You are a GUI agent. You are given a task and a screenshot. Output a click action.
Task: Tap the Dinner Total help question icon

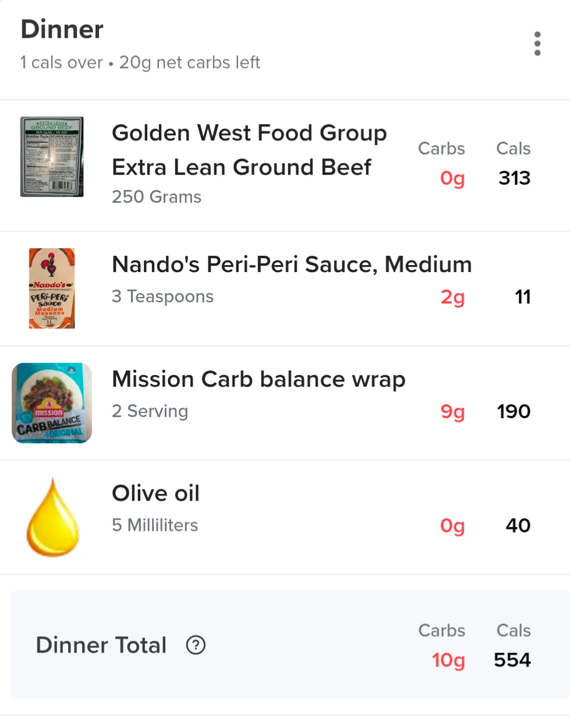tap(196, 645)
